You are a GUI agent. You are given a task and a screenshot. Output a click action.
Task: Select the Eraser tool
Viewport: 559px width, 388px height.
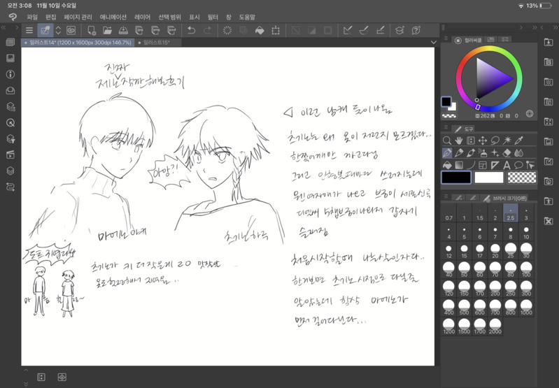(507, 153)
